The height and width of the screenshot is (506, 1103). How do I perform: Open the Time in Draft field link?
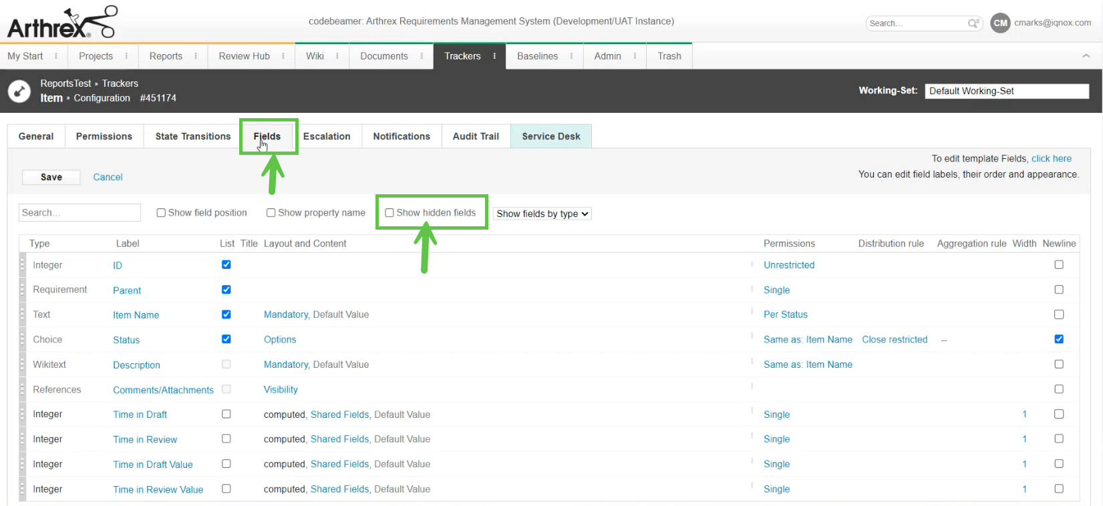(140, 415)
